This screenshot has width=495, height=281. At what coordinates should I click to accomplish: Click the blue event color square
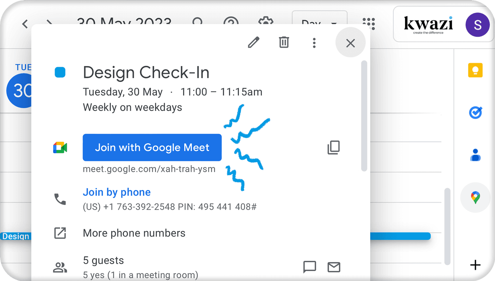[x=60, y=72]
